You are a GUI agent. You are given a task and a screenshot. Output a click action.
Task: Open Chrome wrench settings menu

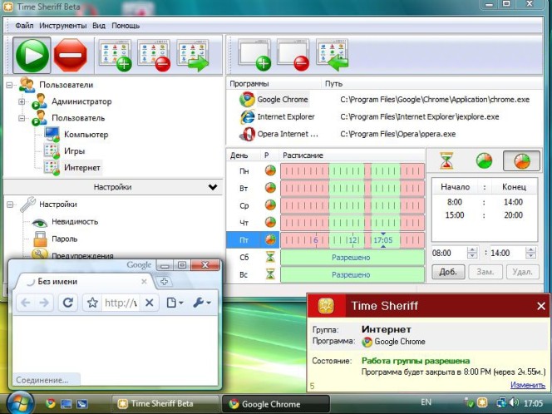(202, 303)
